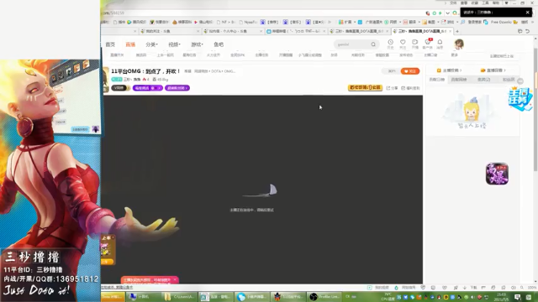Open the 主播投稿 link in sidebar

pos(449,70)
